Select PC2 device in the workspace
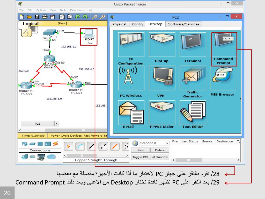The image size is (265, 199). tap(89, 33)
